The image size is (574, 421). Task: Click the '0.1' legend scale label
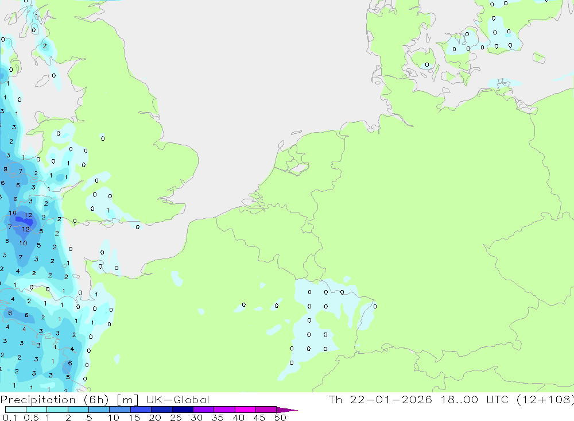pyautogui.click(x=10, y=418)
